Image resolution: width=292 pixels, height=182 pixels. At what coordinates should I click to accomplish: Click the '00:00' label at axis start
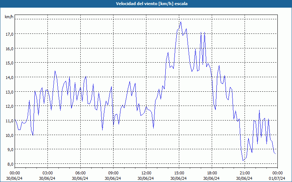pyautogui.click(x=15, y=173)
